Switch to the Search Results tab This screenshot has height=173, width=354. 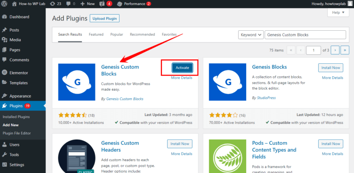pyautogui.click(x=70, y=34)
